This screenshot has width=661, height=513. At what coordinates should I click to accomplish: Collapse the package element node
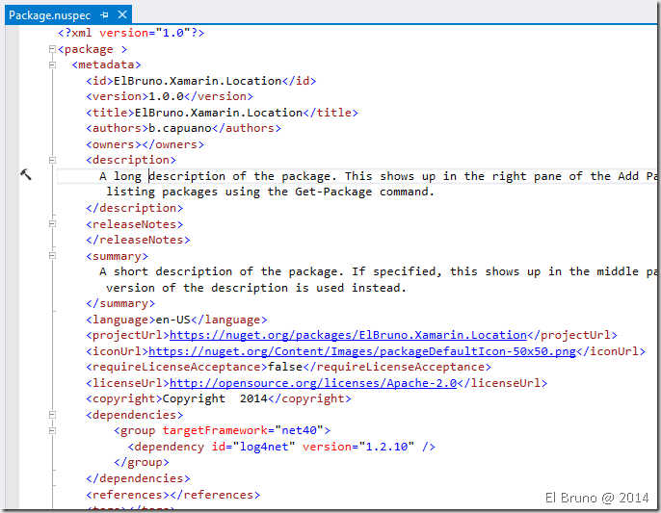tap(52, 49)
